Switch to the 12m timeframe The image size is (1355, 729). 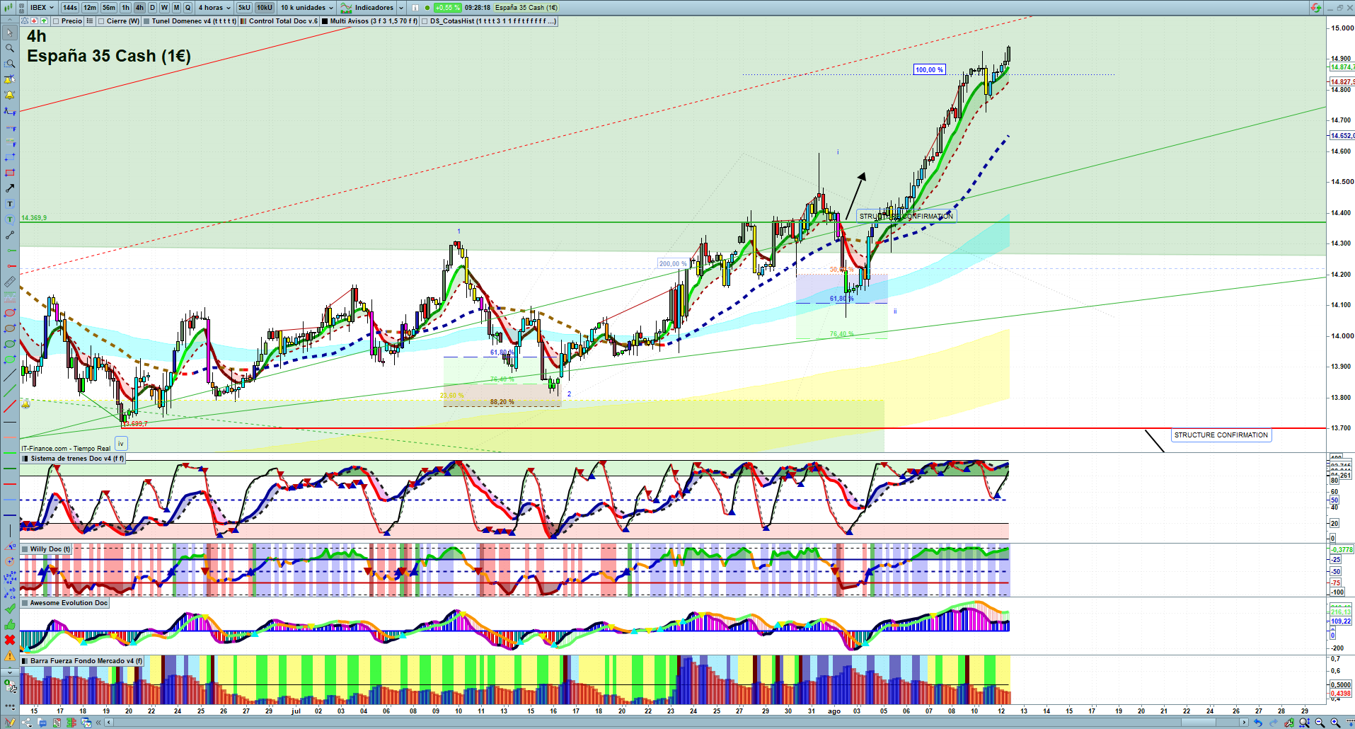point(90,8)
